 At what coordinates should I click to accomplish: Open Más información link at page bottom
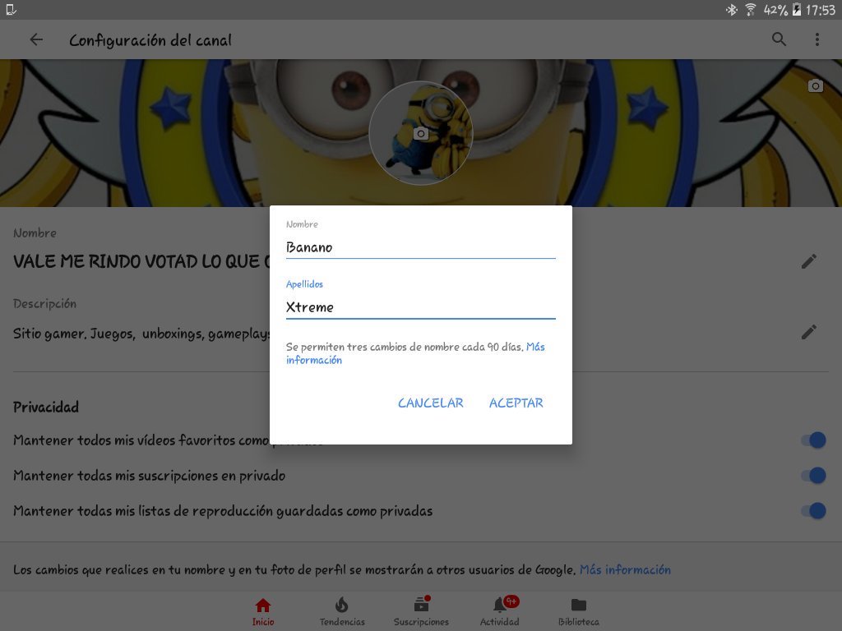pyautogui.click(x=625, y=570)
